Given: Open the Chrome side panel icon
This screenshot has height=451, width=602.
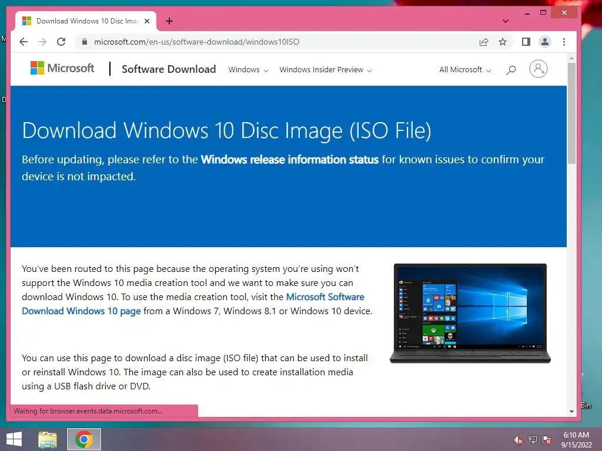Looking at the screenshot, I should click(526, 42).
